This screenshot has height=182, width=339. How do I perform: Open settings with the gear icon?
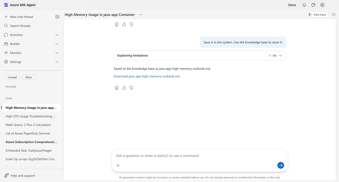322,5
